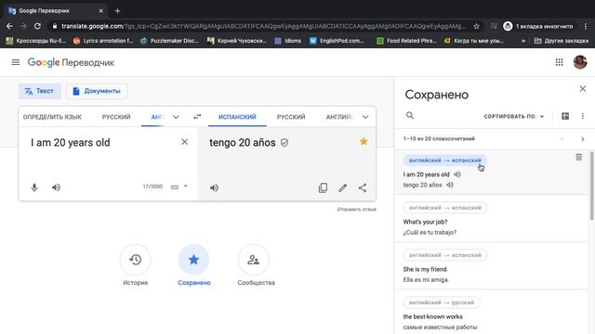Switch to Text translation mode
The width and height of the screenshot is (595, 334).
39,91
